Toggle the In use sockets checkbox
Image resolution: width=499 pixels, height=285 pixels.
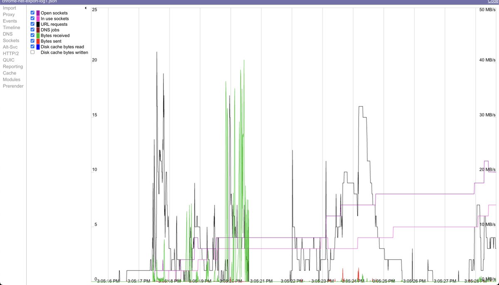click(x=32, y=18)
